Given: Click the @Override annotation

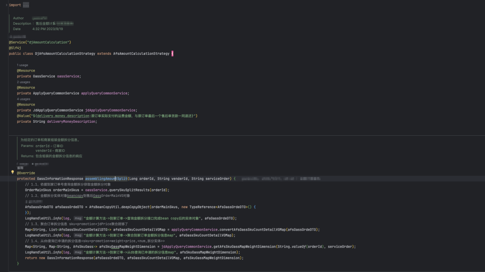Looking at the screenshot, I should (x=26, y=173).
